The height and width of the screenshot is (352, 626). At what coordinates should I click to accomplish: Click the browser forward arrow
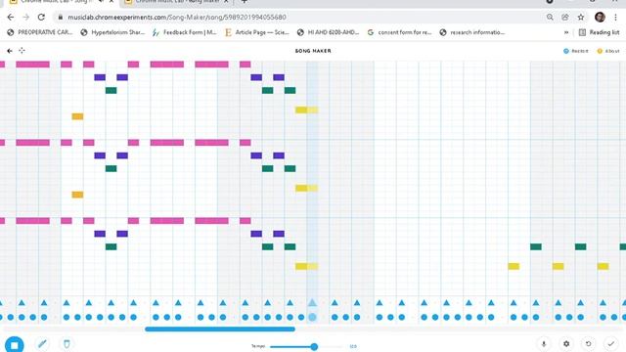point(26,18)
